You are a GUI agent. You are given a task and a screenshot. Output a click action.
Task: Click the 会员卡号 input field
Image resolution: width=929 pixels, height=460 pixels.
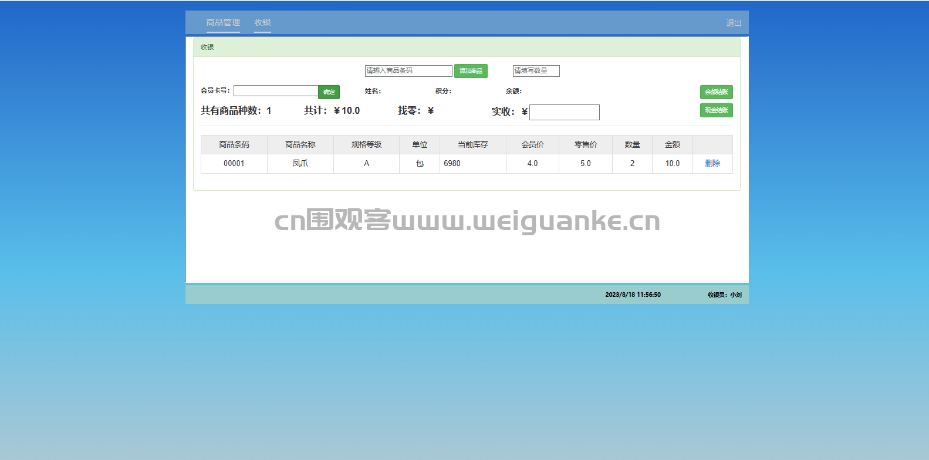point(276,91)
